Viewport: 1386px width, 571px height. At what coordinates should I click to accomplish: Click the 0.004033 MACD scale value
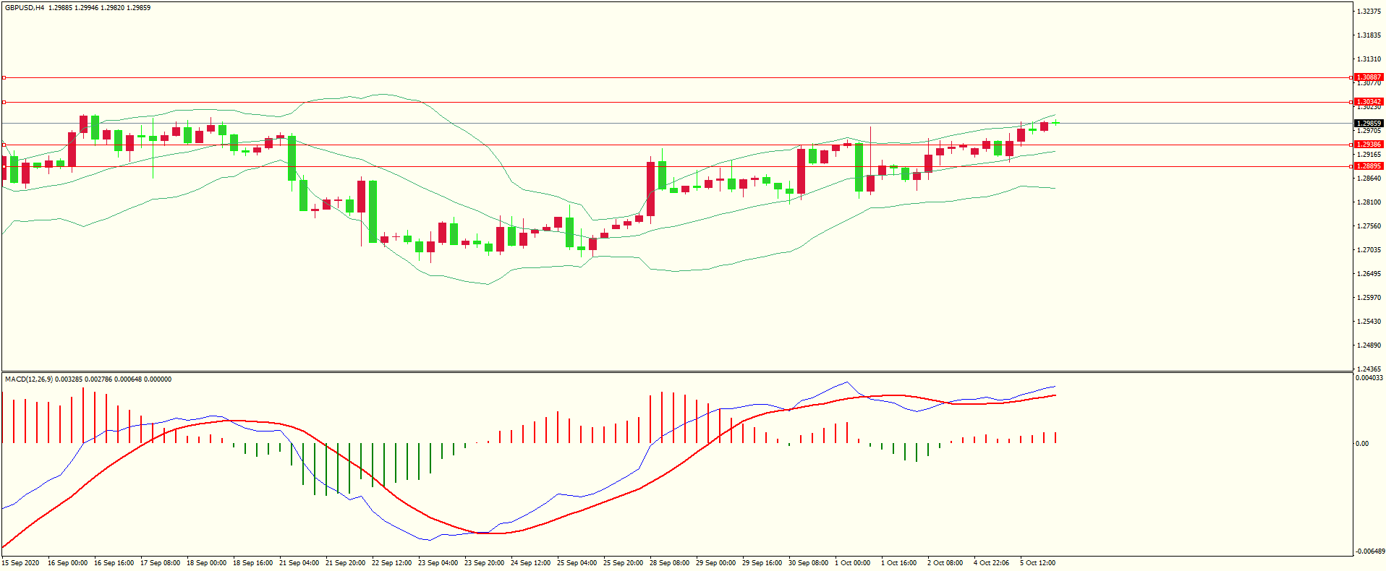pos(1369,378)
